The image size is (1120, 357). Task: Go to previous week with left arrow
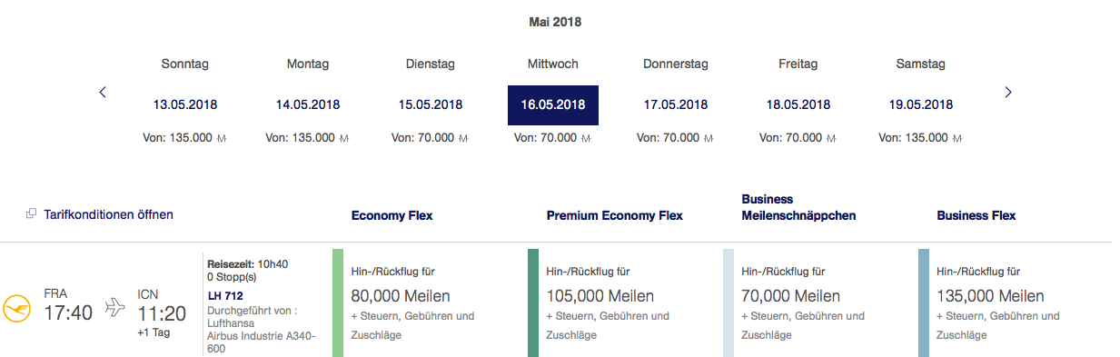tap(103, 92)
